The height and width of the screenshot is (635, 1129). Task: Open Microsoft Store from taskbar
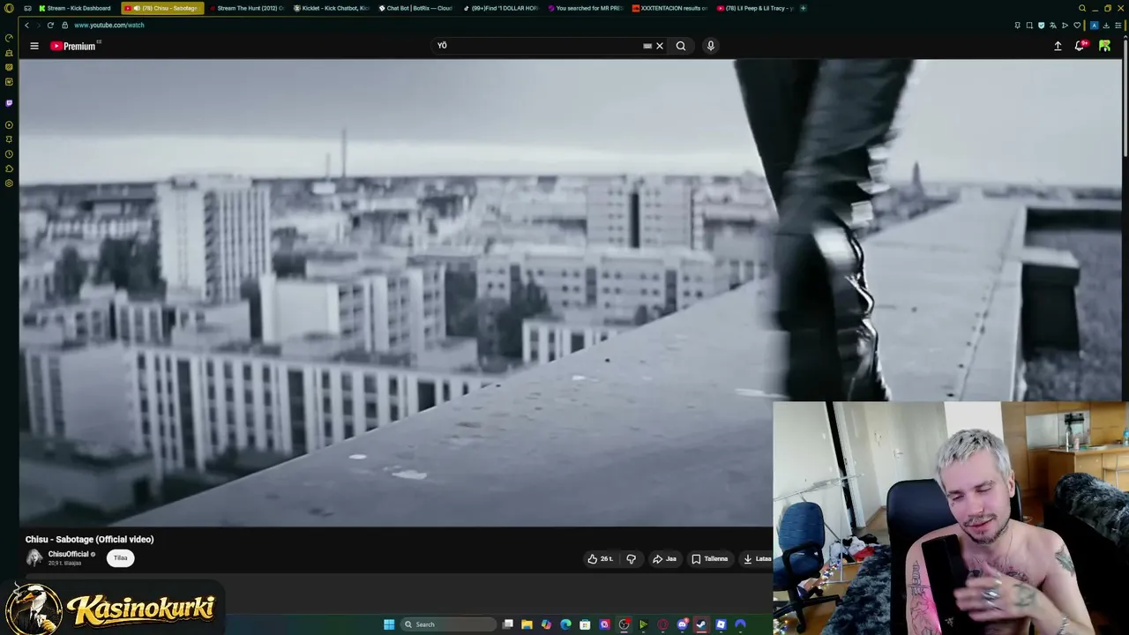coord(585,624)
